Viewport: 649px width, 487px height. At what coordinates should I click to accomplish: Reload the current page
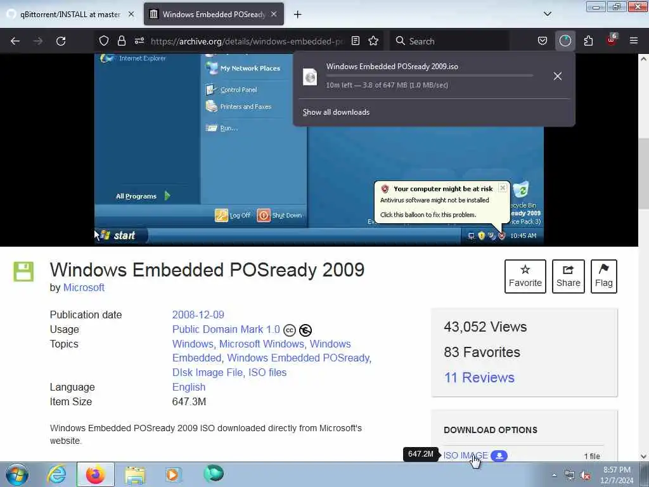(x=61, y=41)
